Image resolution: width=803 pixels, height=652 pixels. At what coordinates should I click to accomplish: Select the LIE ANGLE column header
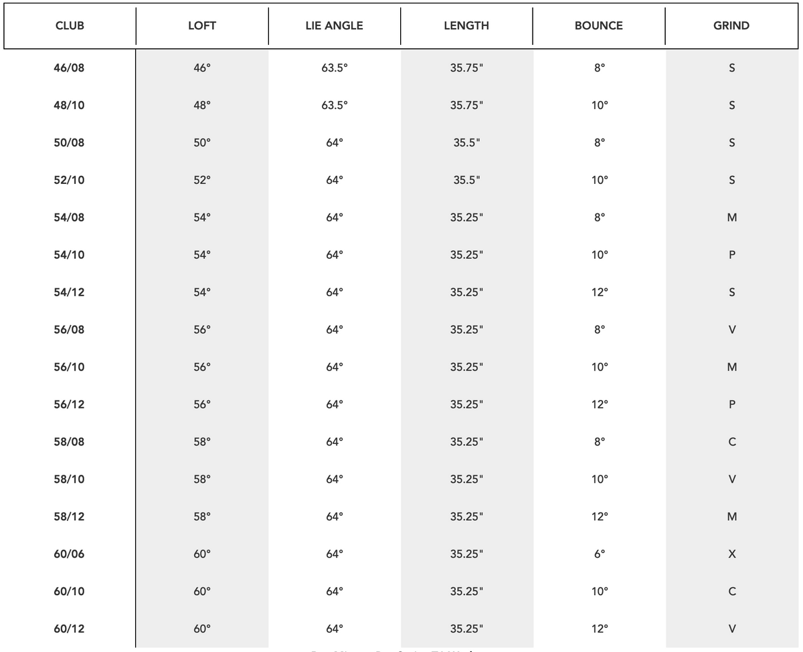point(335,26)
